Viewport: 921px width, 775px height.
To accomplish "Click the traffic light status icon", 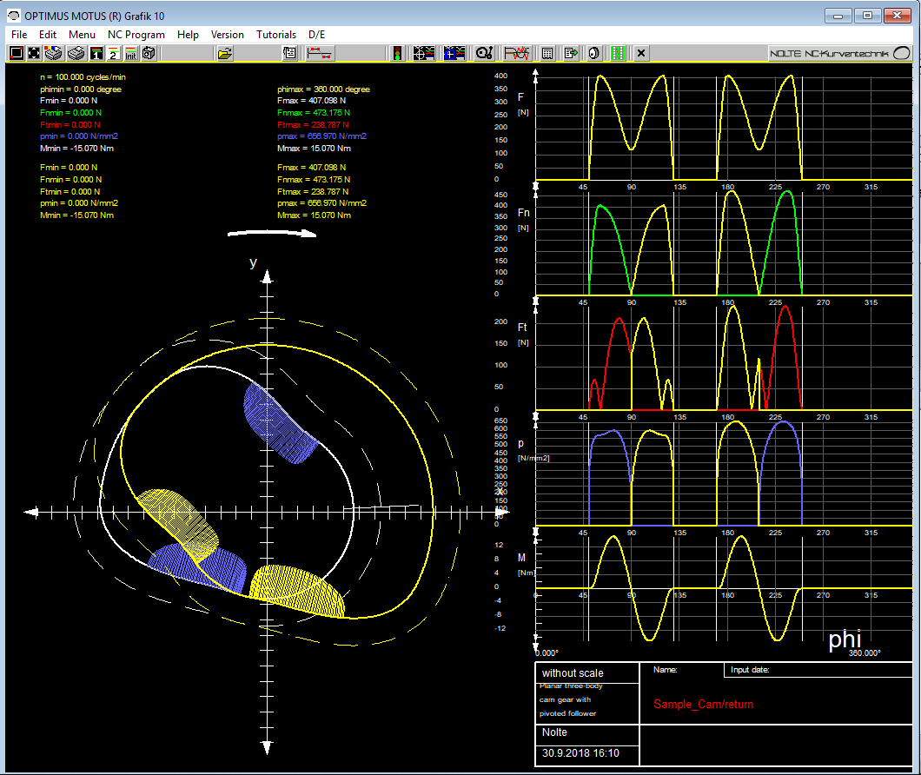I will 397,53.
